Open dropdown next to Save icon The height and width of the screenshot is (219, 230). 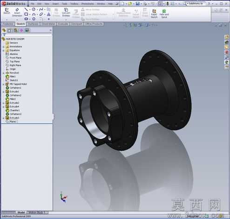(x=141, y=4)
